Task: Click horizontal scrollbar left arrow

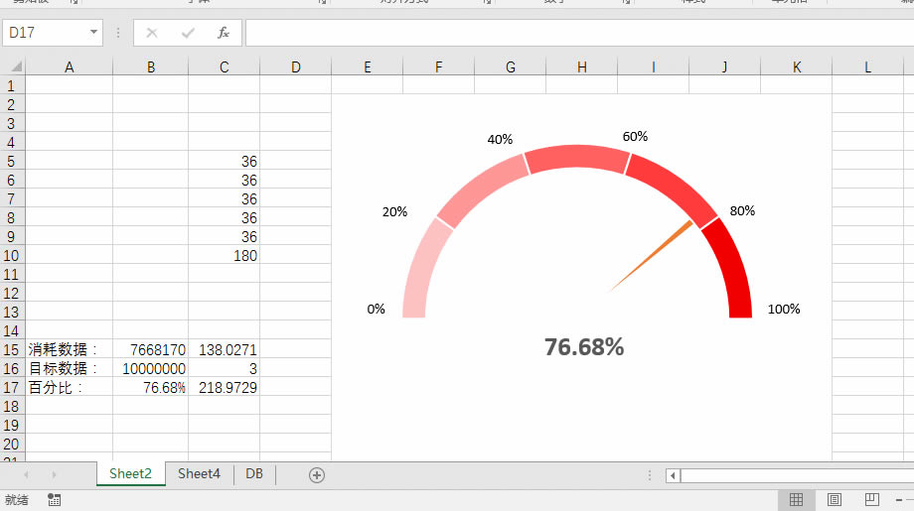Action: point(673,475)
